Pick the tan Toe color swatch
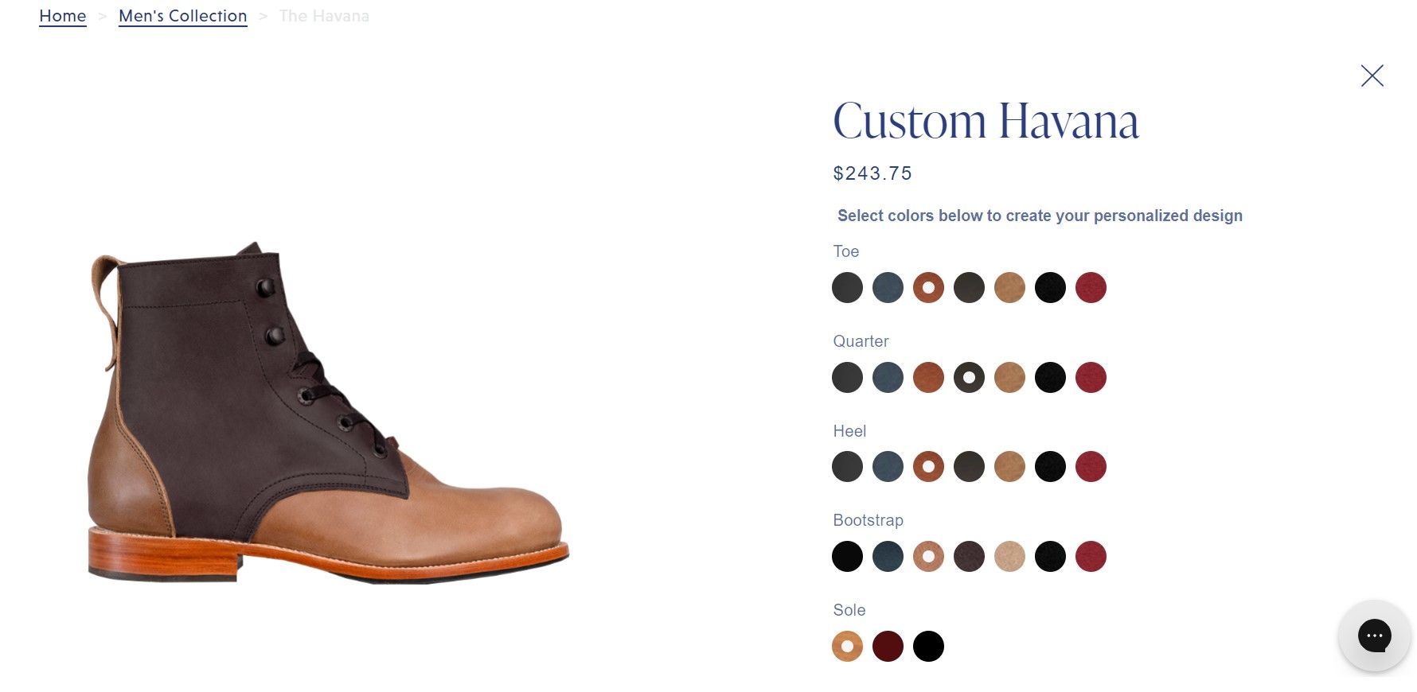1417x692 pixels. point(1009,287)
